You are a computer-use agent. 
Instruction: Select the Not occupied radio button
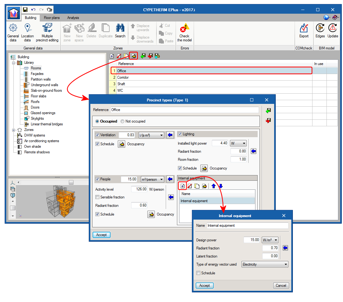pyautogui.click(x=122, y=121)
